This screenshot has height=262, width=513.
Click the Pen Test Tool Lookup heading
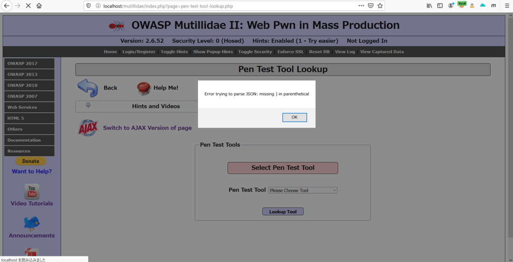283,69
